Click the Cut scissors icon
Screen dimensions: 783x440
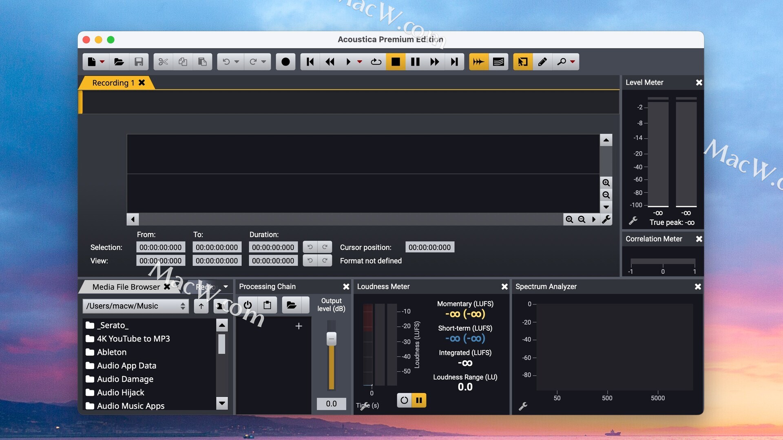(x=163, y=62)
